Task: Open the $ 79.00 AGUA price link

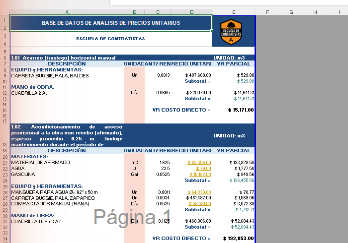Action: [203, 169]
